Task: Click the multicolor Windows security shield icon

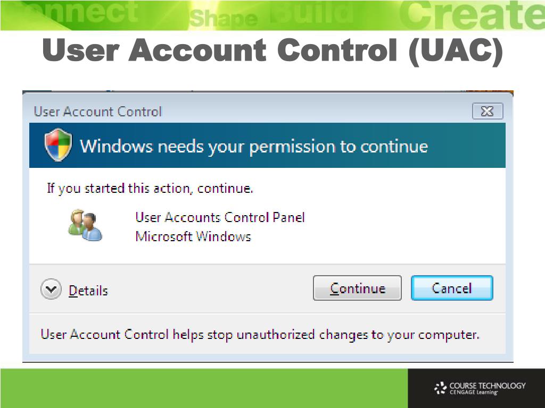Action: pos(58,145)
